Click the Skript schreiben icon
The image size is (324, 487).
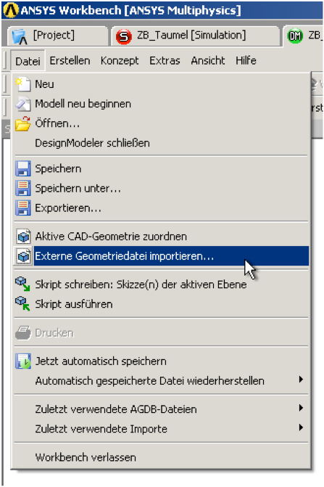click(23, 285)
